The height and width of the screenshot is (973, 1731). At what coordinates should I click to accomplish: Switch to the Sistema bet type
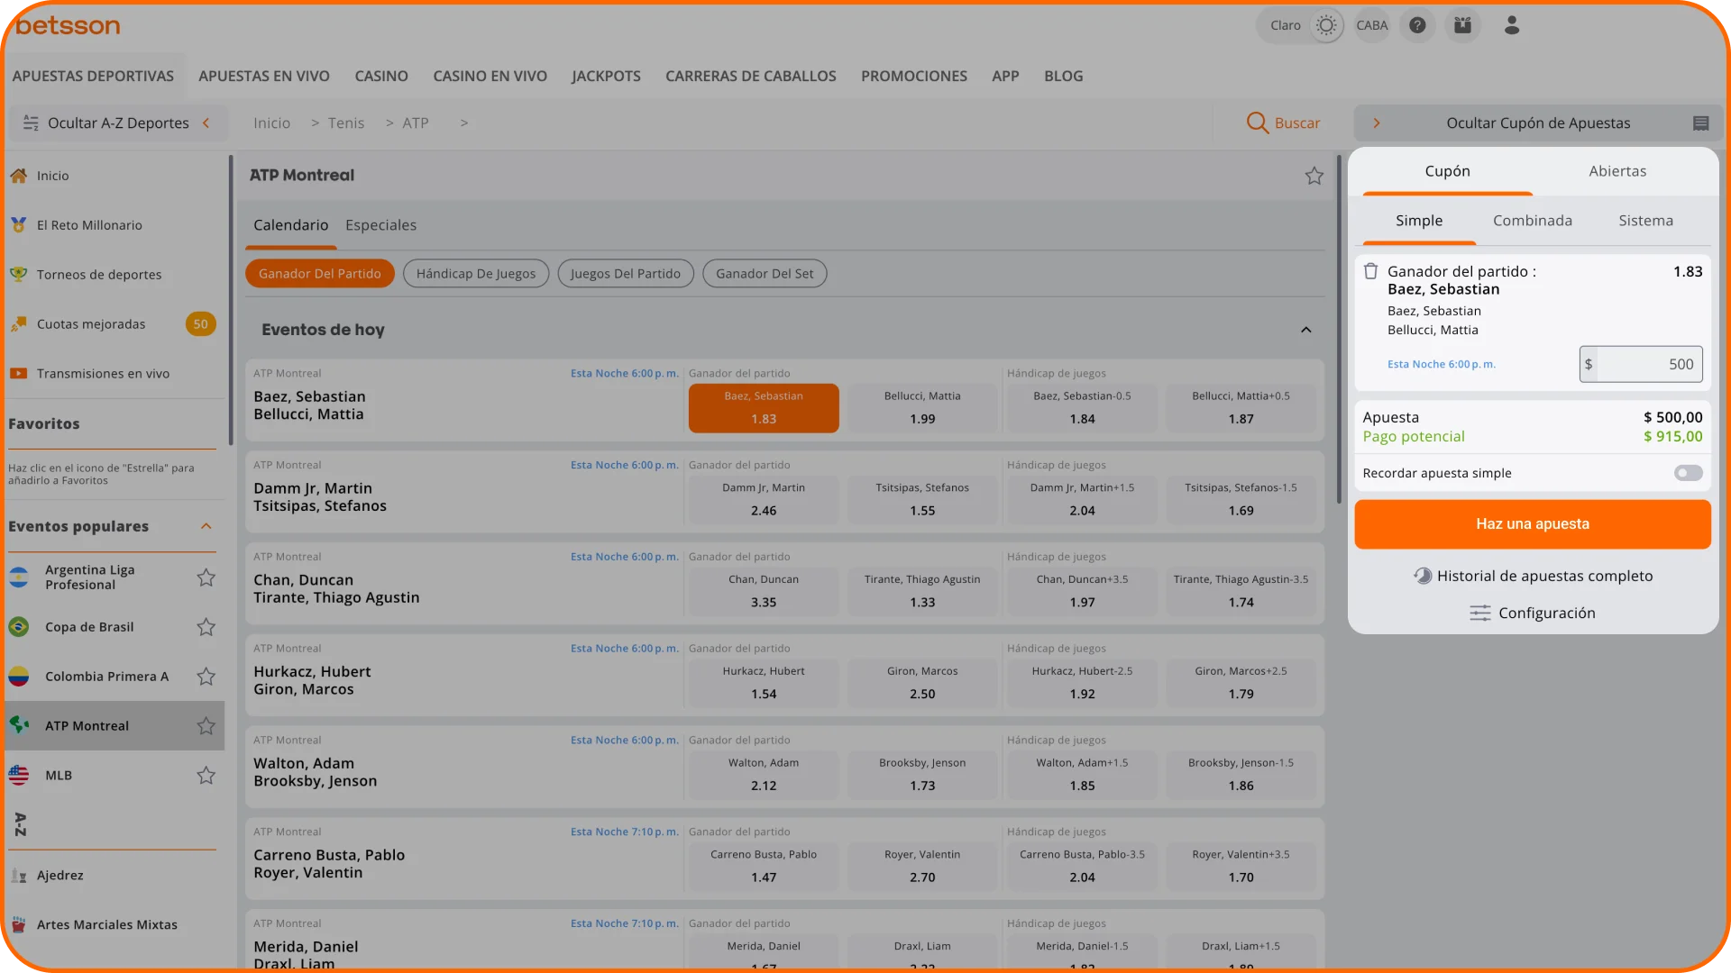[x=1645, y=221]
